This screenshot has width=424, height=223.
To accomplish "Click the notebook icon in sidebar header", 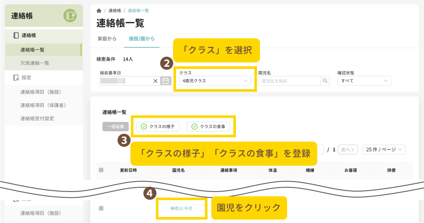I will pos(70,16).
